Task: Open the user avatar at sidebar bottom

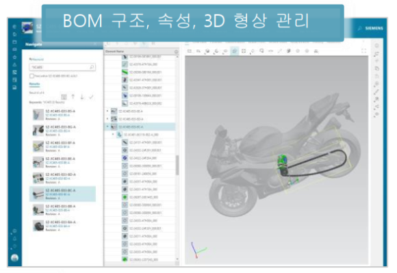Action: pyautogui.click(x=14, y=257)
